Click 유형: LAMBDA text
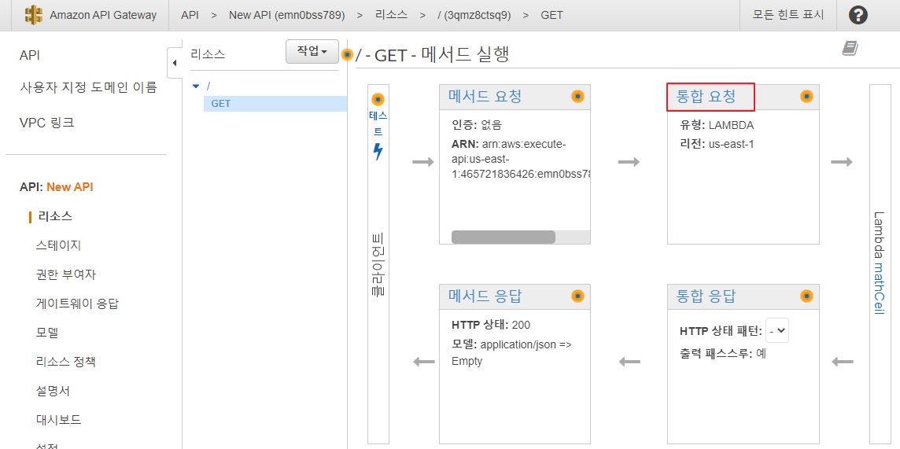The image size is (900, 449). coord(717,126)
